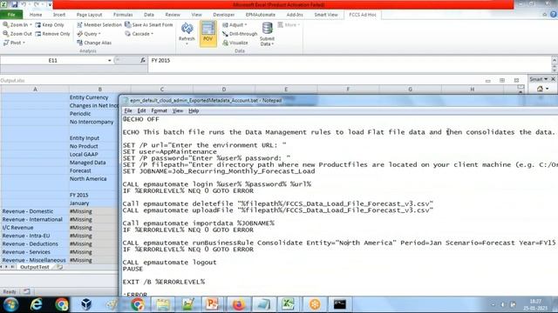Click the Visualize command
This screenshot has width=558, height=313.
(x=235, y=43)
